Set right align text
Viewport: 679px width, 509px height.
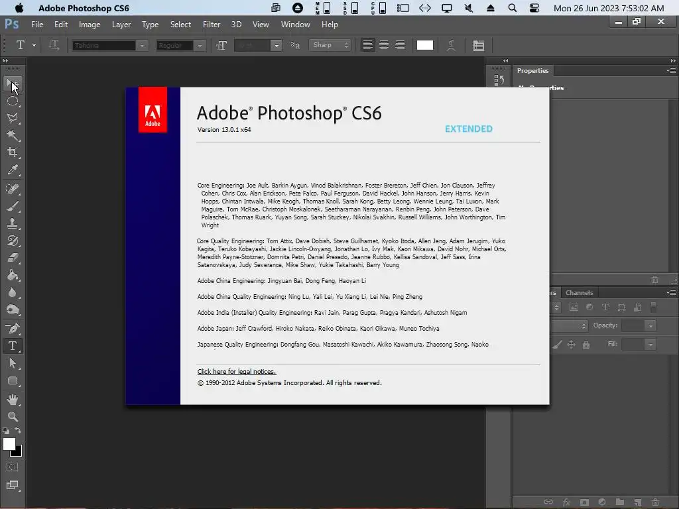400,45
